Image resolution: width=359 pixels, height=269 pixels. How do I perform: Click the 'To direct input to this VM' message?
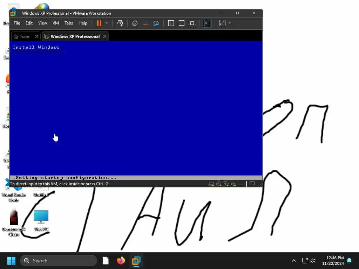click(x=60, y=184)
